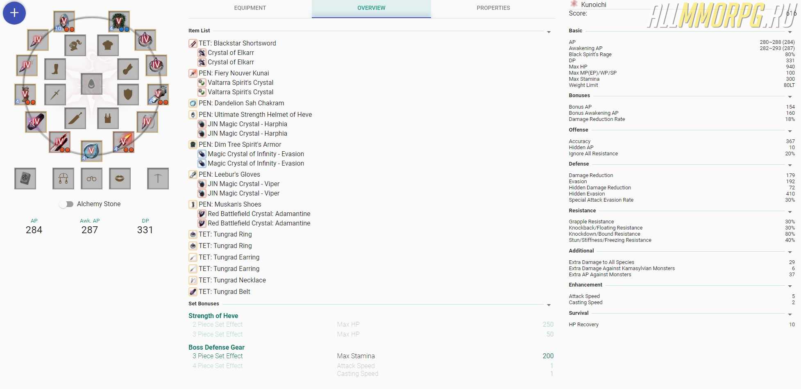
Task: Open the empty underwear vest placeholder slot
Action: 108,118
